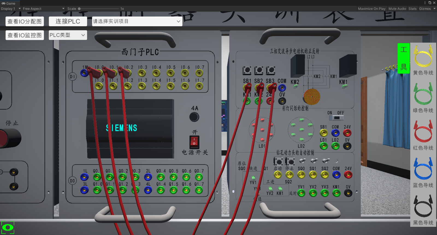This screenshot has width=437, height=235.
Task: Push the SB1 pushbutton on motor panel
Action: coord(247,70)
